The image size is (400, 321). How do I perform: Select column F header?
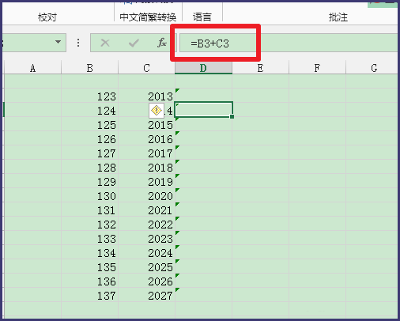pos(317,68)
